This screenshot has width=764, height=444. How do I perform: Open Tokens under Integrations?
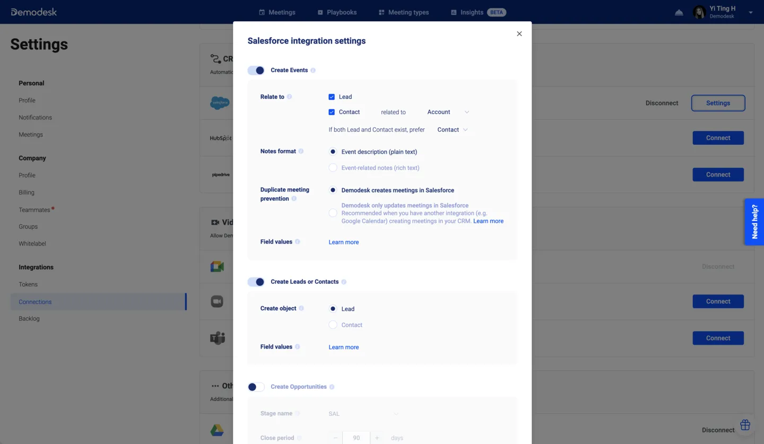28,284
